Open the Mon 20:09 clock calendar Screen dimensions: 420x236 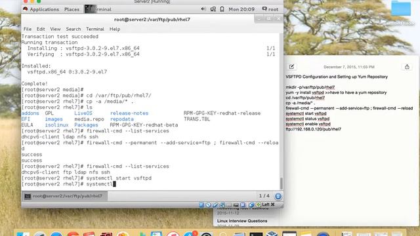241,9
